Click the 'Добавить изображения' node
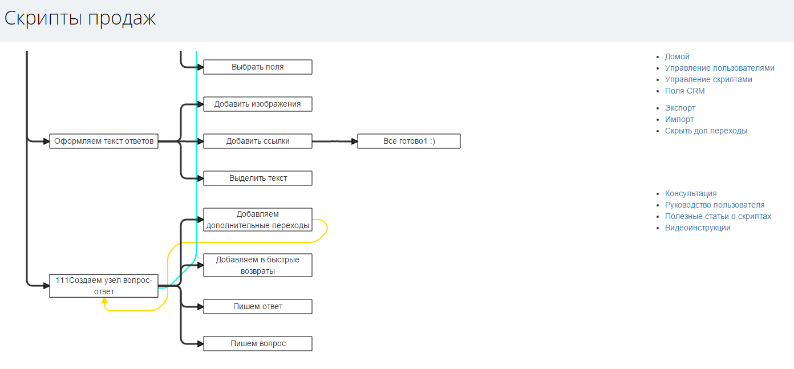The height and width of the screenshot is (369, 794). [257, 104]
